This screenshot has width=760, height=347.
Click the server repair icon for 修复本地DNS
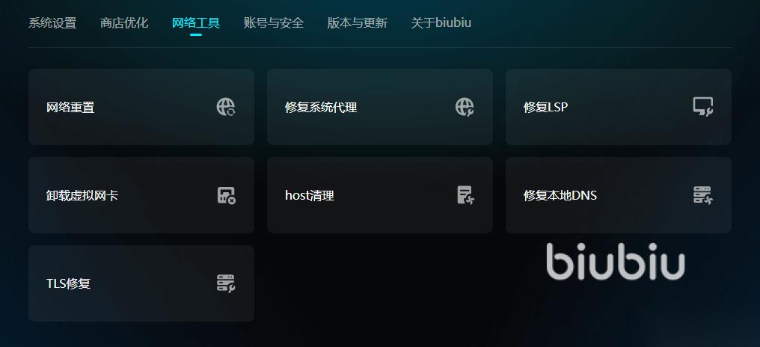pyautogui.click(x=703, y=195)
